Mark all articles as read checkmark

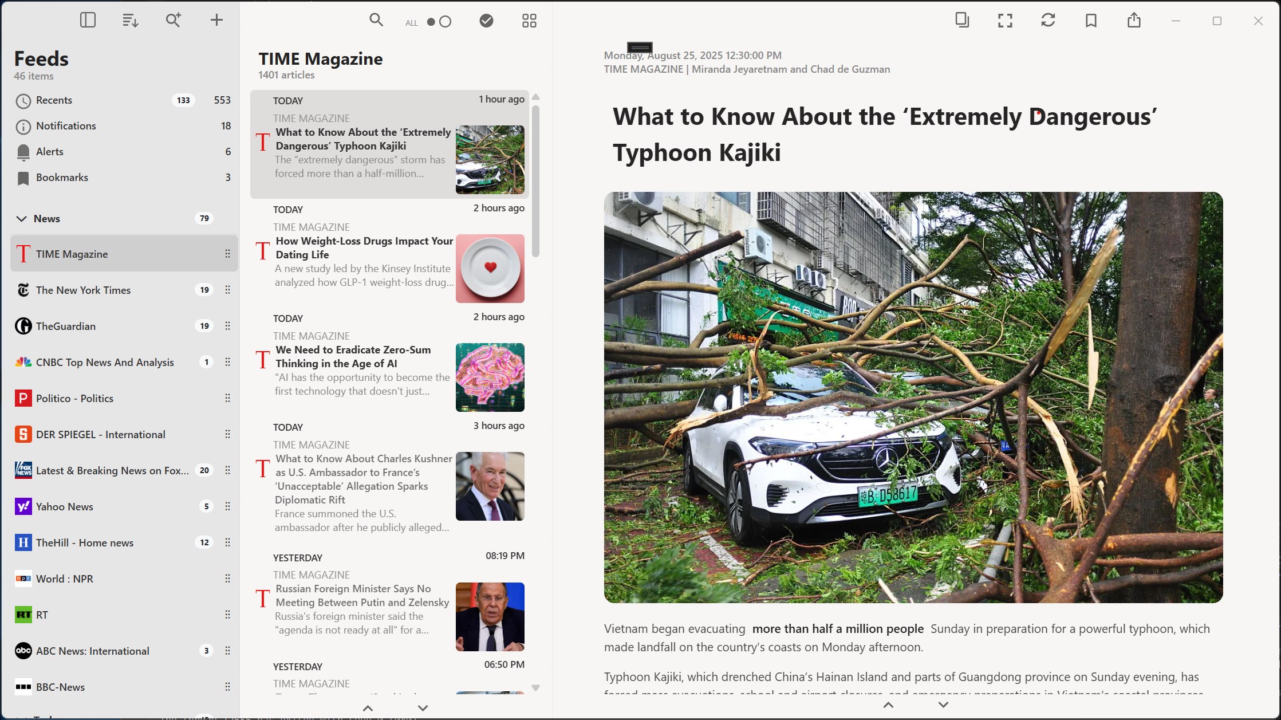[x=486, y=21]
